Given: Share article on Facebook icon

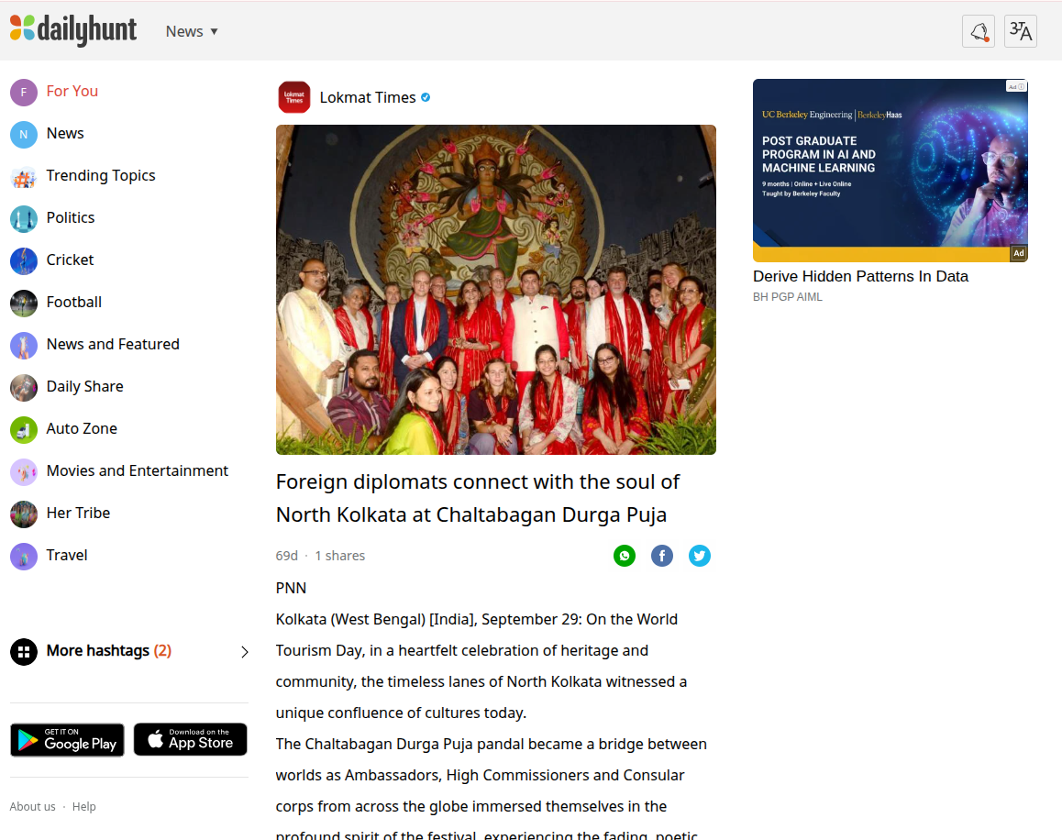Looking at the screenshot, I should 662,556.
